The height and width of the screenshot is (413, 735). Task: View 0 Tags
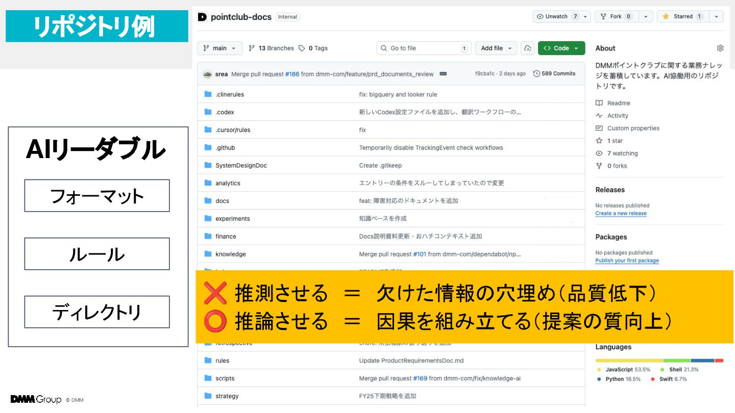[313, 48]
